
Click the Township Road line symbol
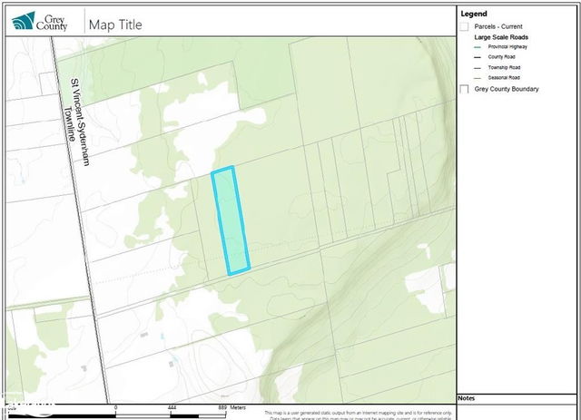coord(478,68)
